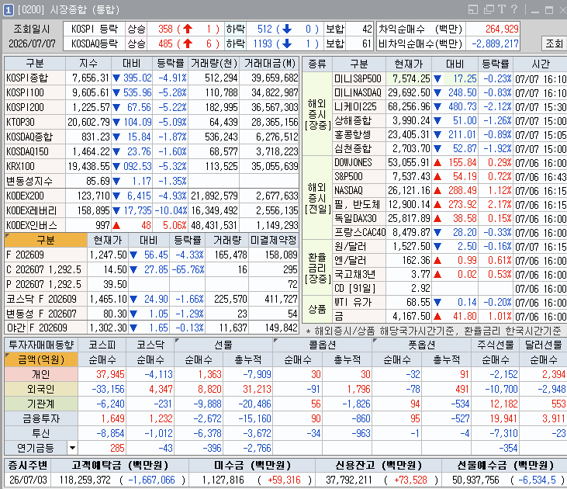Click the T font size icon
Image resolution: width=567 pixels, height=489 pixels.
coord(502,9)
